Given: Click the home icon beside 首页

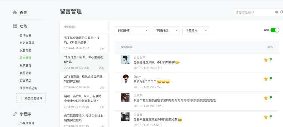Looking at the screenshot, I should click(x=15, y=12).
